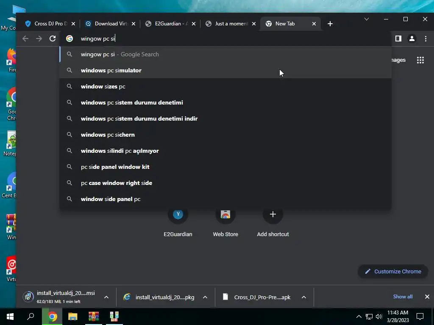Close the Just a moment tab
This screenshot has height=325, width=434.
pos(254,24)
